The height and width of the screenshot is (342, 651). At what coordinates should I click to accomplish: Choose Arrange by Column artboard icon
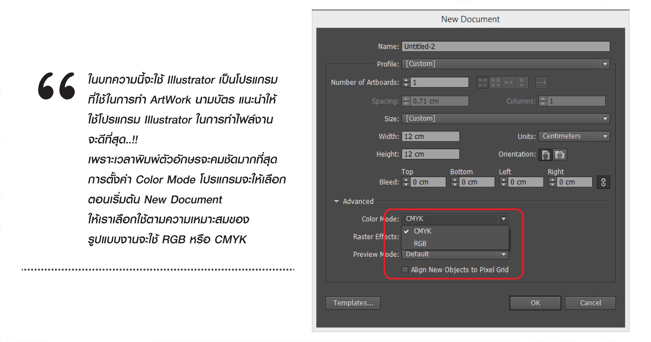coord(521,82)
